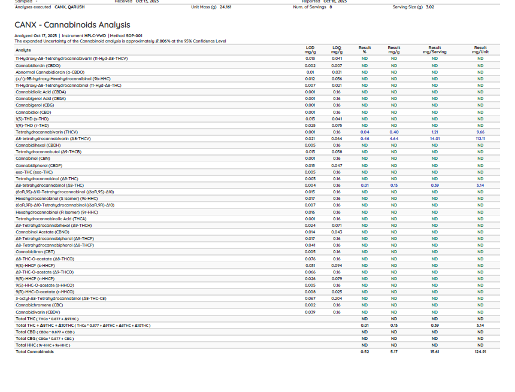Click the CANX - Cannabinoids Analysis heading

(x=72, y=25)
